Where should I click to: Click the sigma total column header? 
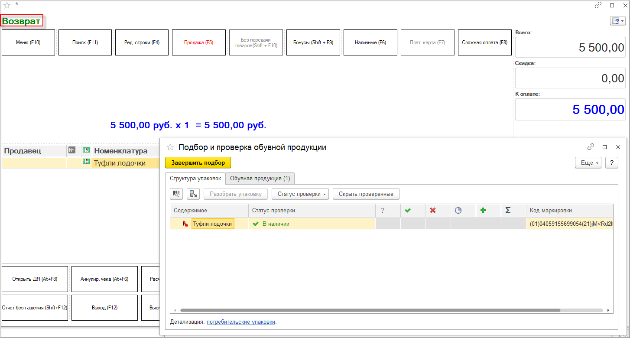(508, 211)
